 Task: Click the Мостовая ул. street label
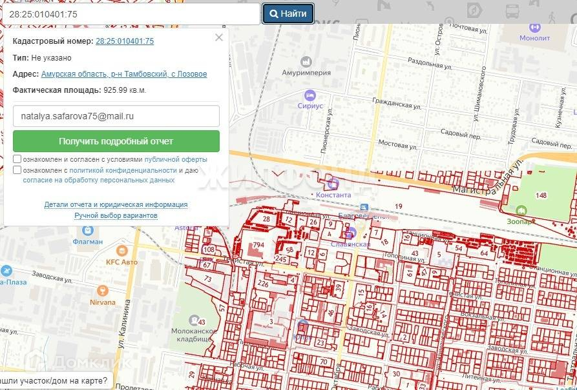click(x=398, y=144)
